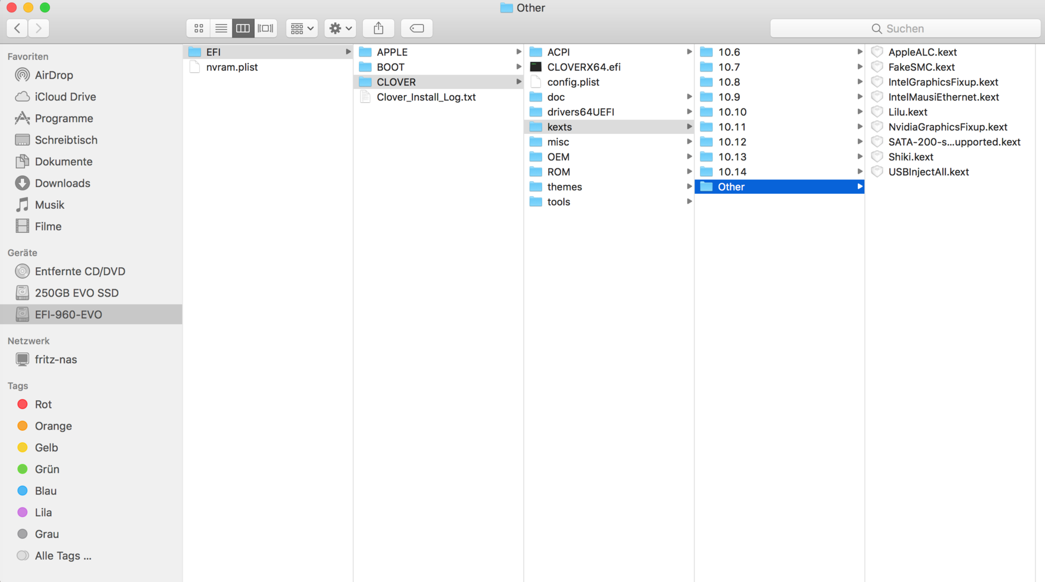Screen dimensions: 1045x582
Task: Expand the drivers64UEFI folder arrow
Action: pyautogui.click(x=689, y=112)
